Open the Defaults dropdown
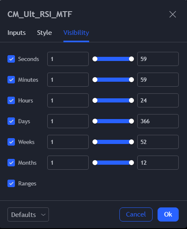 pos(28,214)
